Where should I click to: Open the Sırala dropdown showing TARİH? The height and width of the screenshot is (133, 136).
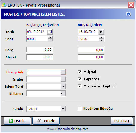point(63,109)
